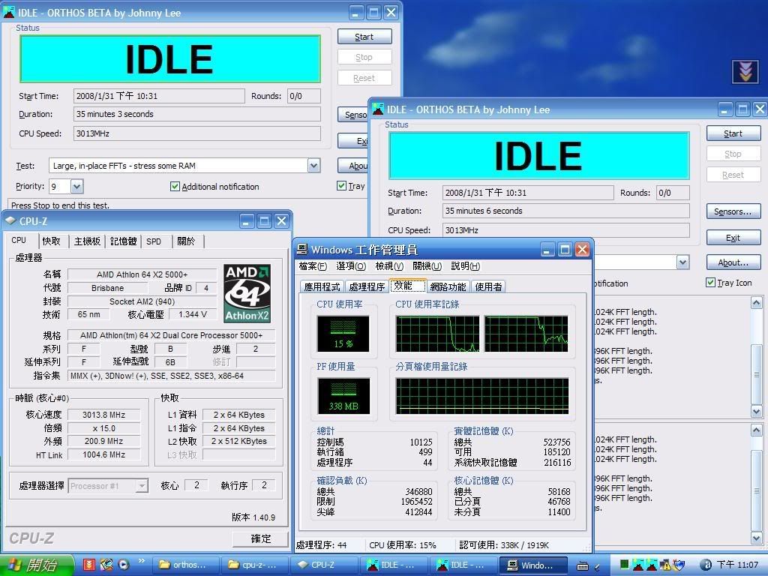The height and width of the screenshot is (576, 768).
Task: Click the security shield tray icon
Action: coord(679,565)
